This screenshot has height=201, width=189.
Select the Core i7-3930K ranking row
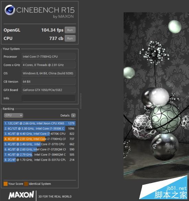click(40, 129)
